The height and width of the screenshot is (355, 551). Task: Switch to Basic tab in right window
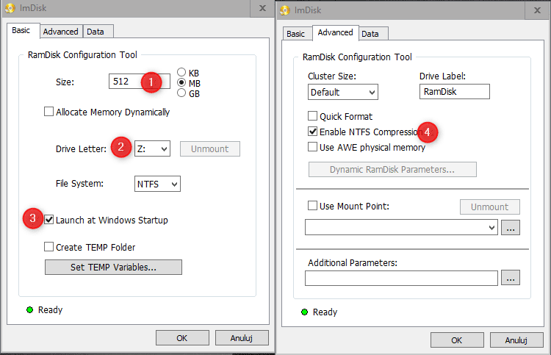[x=296, y=34]
